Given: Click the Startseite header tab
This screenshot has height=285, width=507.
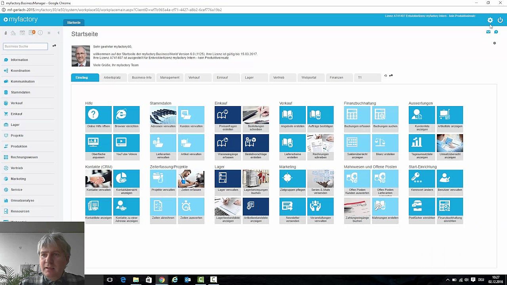Looking at the screenshot, I should click(x=74, y=23).
